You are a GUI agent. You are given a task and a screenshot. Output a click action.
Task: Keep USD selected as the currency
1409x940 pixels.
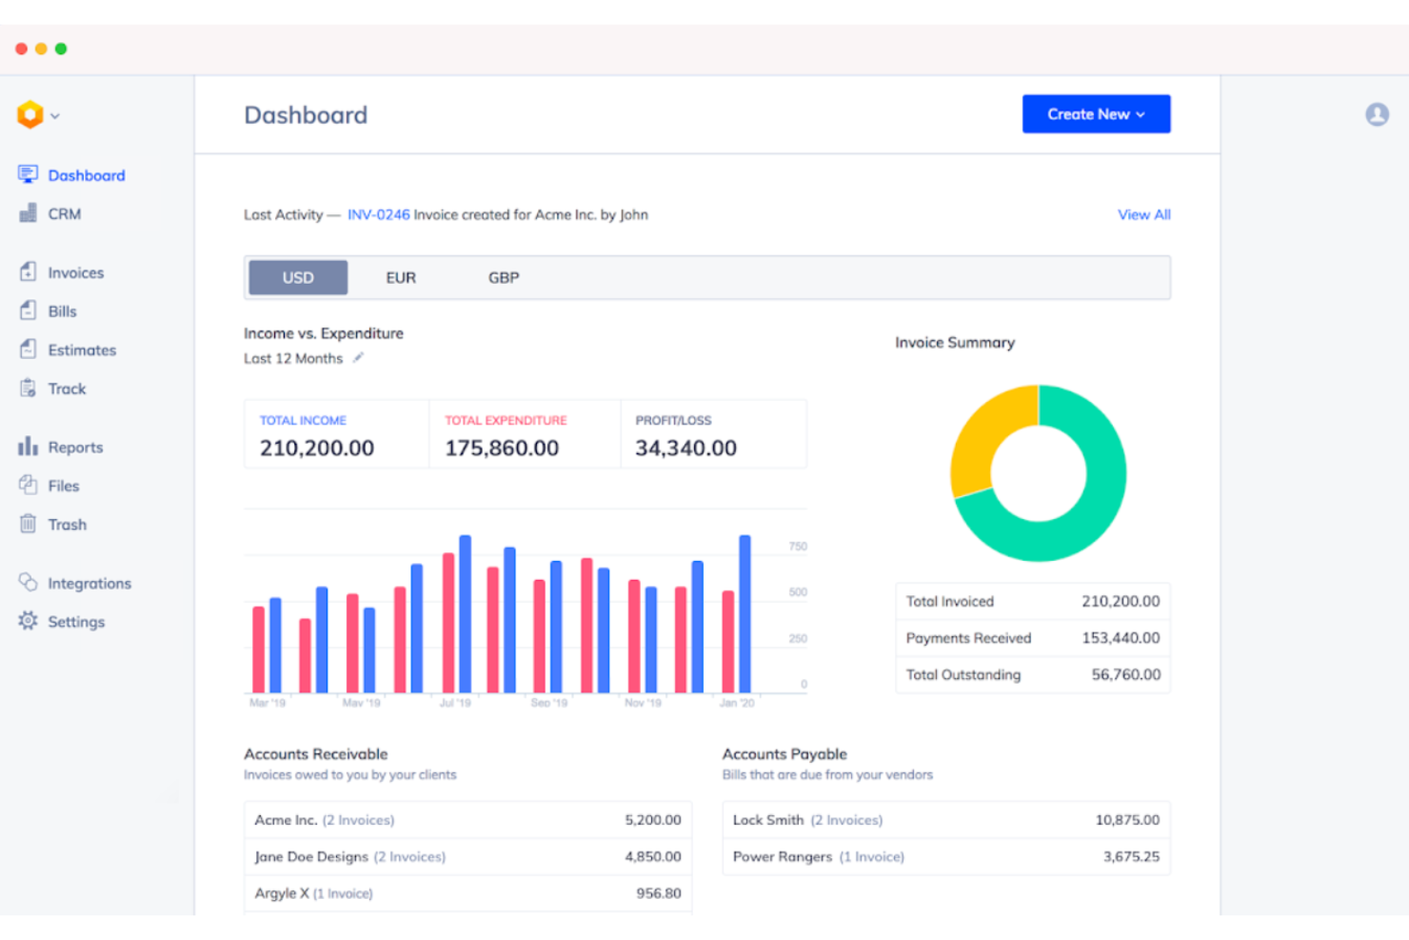click(x=298, y=277)
